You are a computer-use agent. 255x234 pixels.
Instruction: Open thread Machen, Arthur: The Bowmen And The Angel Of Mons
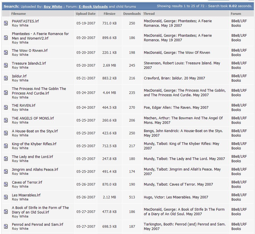(183, 120)
